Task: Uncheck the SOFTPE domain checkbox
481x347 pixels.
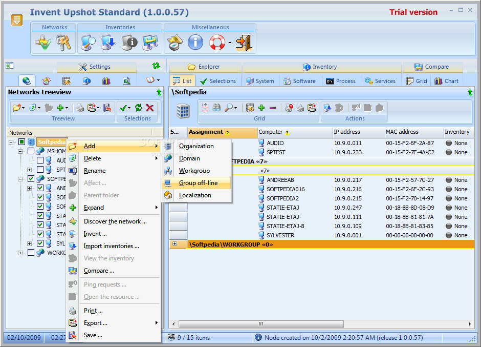Action: [x=31, y=178]
